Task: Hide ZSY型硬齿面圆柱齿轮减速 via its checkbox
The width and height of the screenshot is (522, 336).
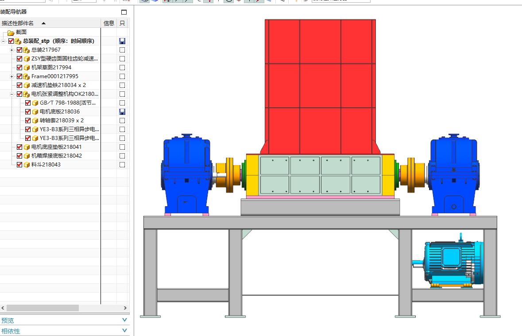Action: (x=19, y=59)
